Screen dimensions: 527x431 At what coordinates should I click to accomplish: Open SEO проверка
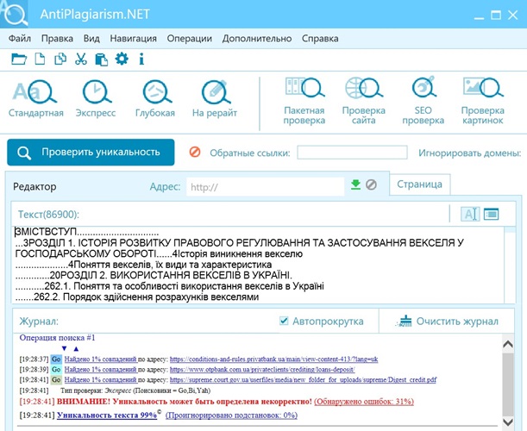pos(423,101)
